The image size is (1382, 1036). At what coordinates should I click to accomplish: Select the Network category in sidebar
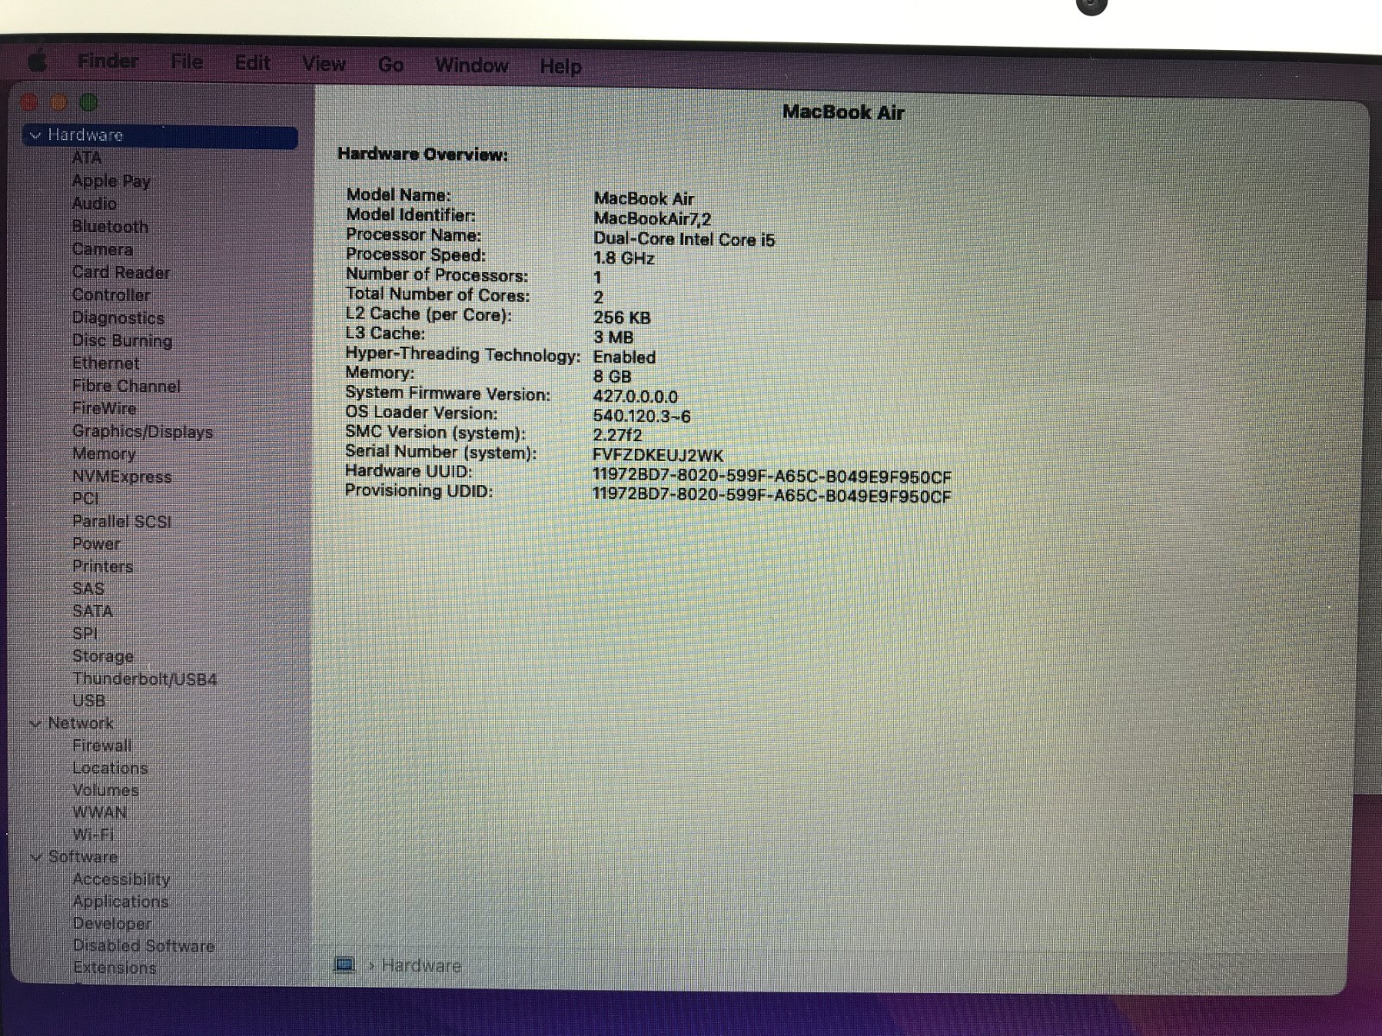click(x=80, y=723)
